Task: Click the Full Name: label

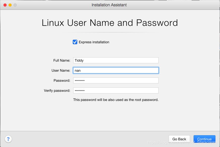Action: click(x=62, y=60)
